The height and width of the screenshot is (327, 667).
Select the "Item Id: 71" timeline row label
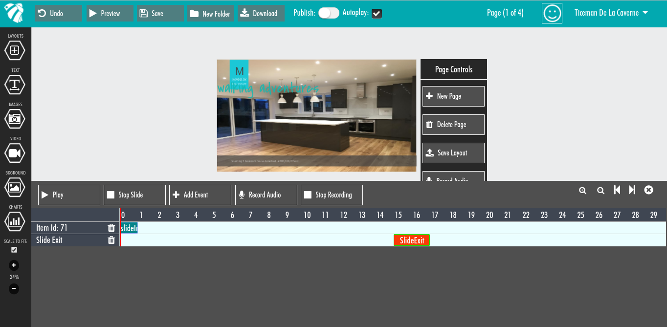click(52, 228)
